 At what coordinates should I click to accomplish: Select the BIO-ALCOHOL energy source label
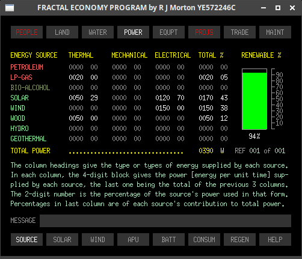pyautogui.click(x=30, y=88)
